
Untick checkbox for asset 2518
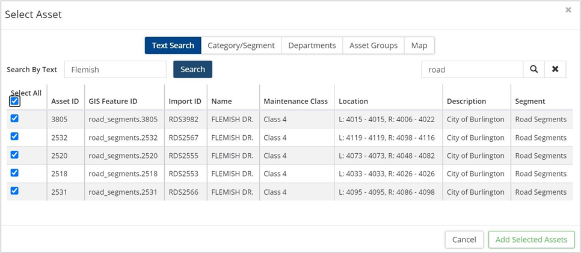click(x=14, y=172)
